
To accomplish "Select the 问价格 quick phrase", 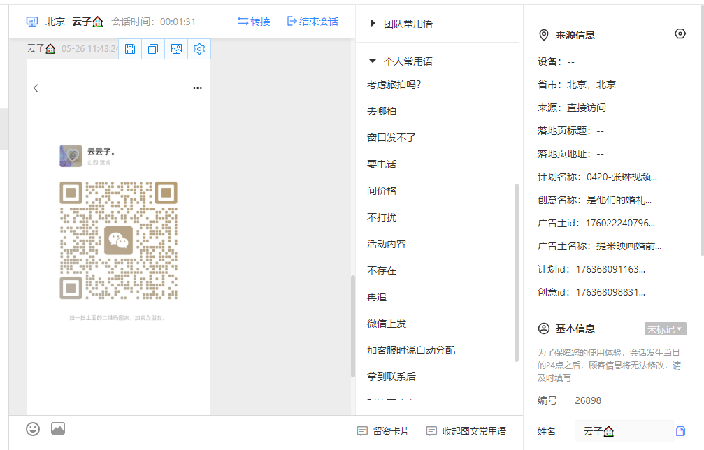I will click(x=382, y=191).
